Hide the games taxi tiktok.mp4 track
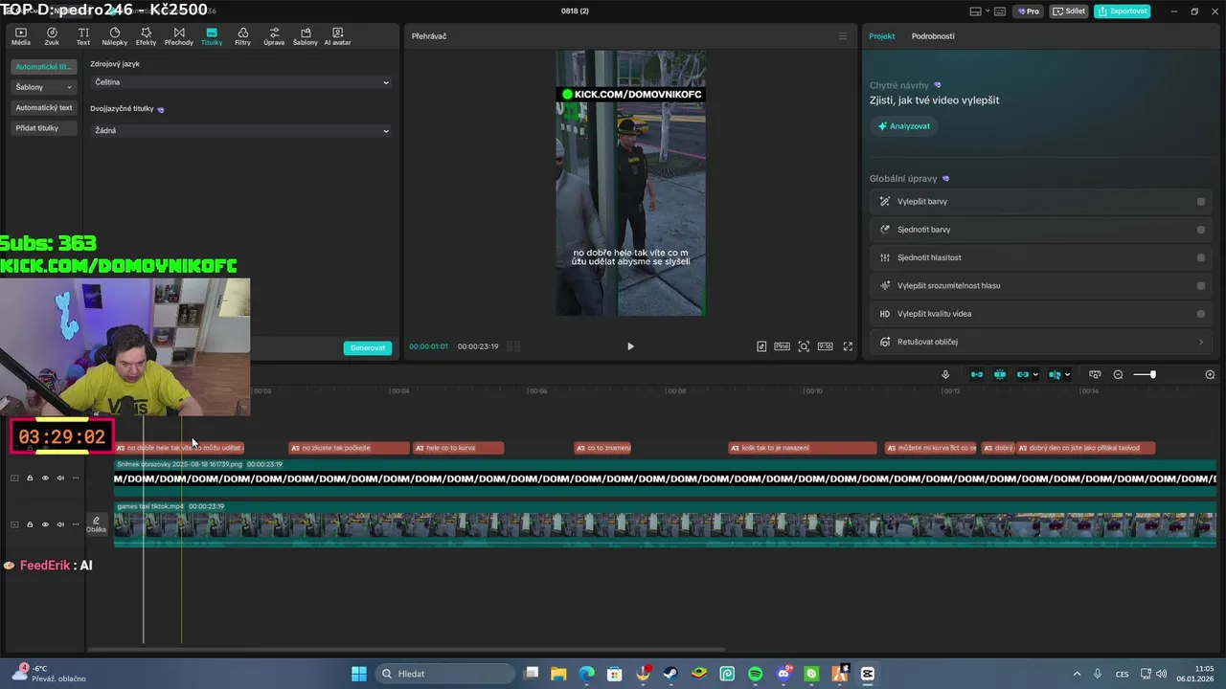 pyautogui.click(x=44, y=524)
